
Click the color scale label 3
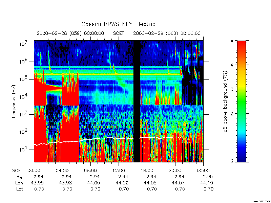click(x=232, y=89)
